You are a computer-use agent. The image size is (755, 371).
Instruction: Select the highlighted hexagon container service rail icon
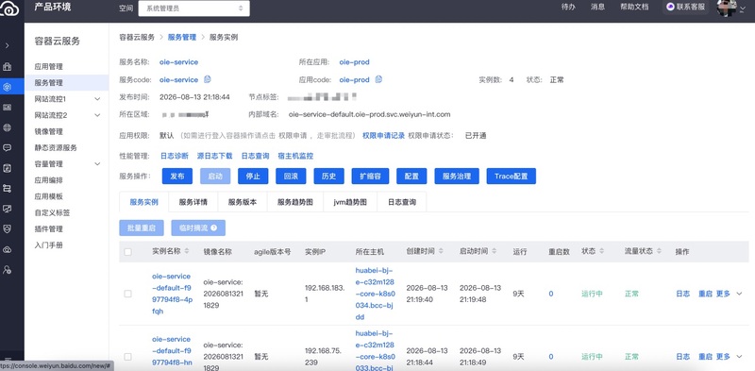[x=7, y=87]
